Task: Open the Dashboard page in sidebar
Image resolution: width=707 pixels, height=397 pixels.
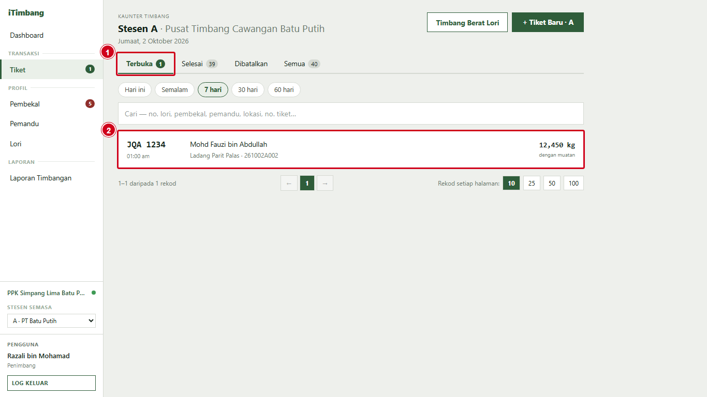Action: [51, 35]
